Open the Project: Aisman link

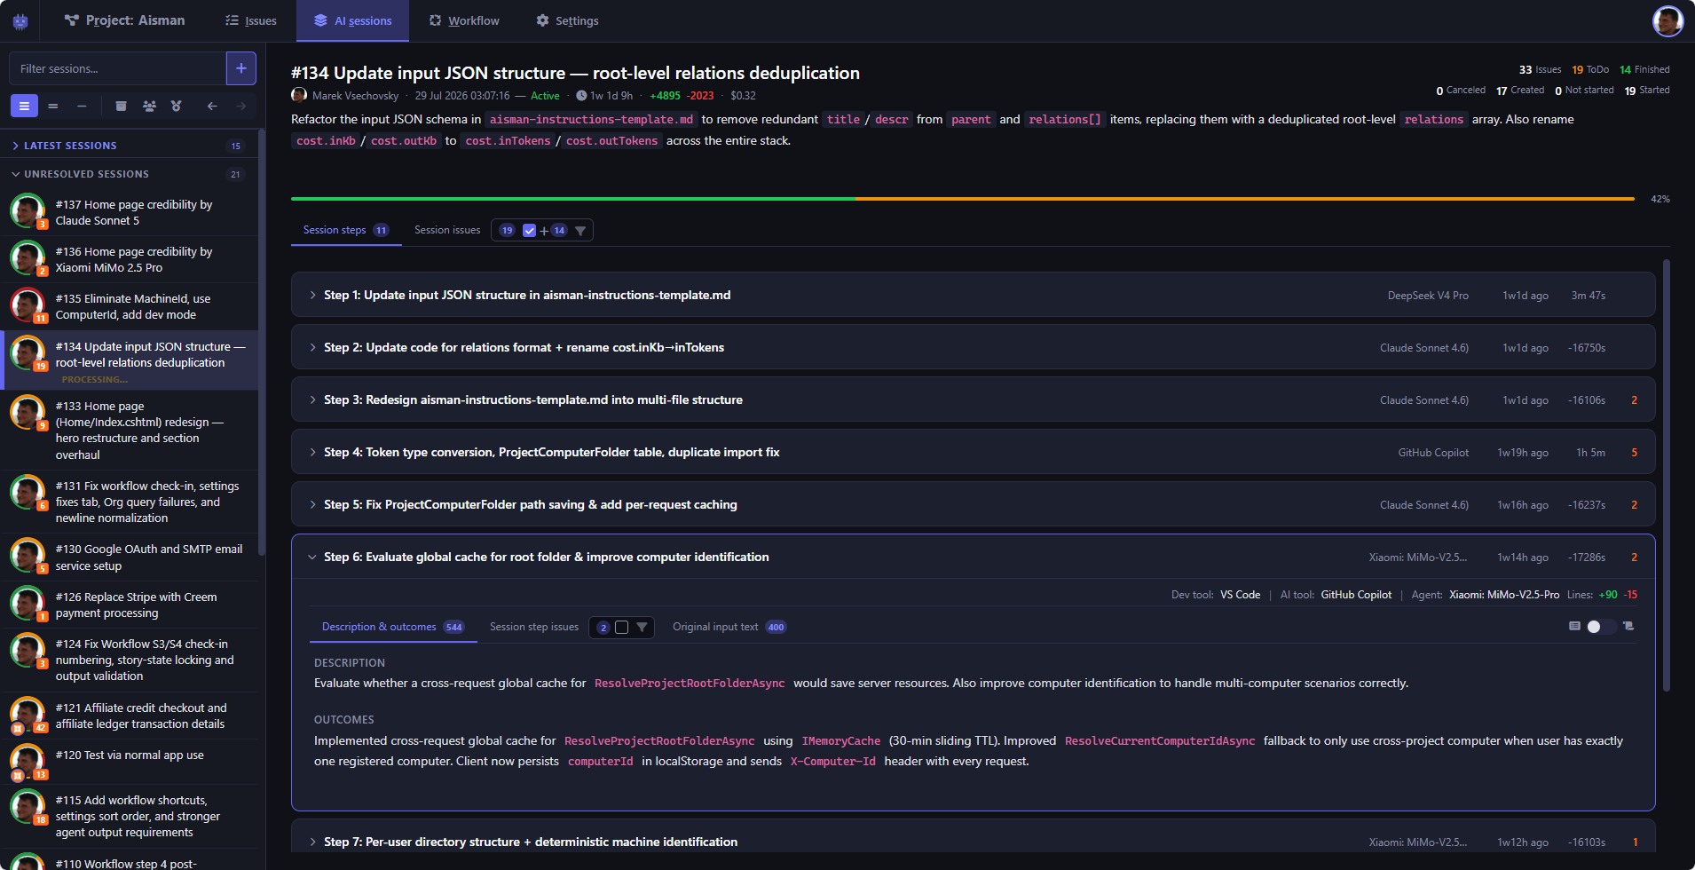pyautogui.click(x=125, y=20)
